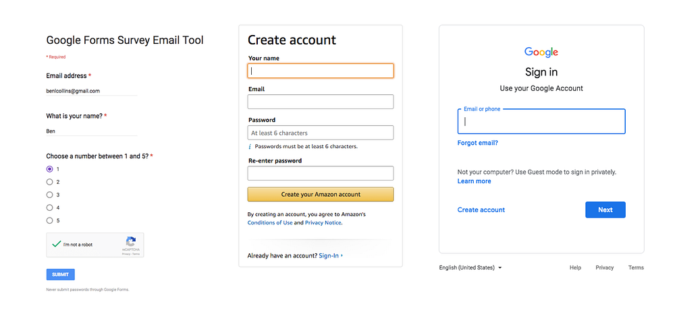This screenshot has width=675, height=318.
Task: Open the Forgot email? link
Action: pos(477,143)
